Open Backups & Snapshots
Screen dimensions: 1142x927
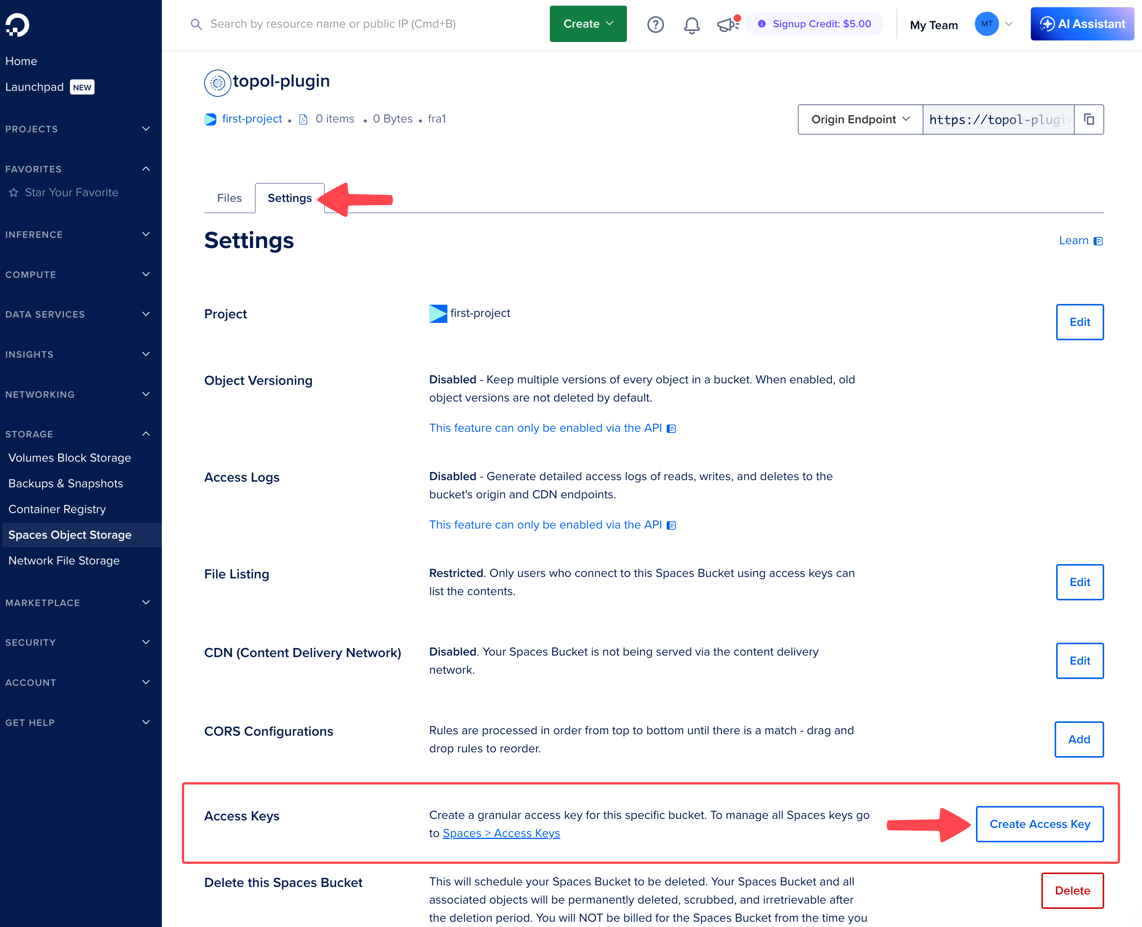pos(66,484)
